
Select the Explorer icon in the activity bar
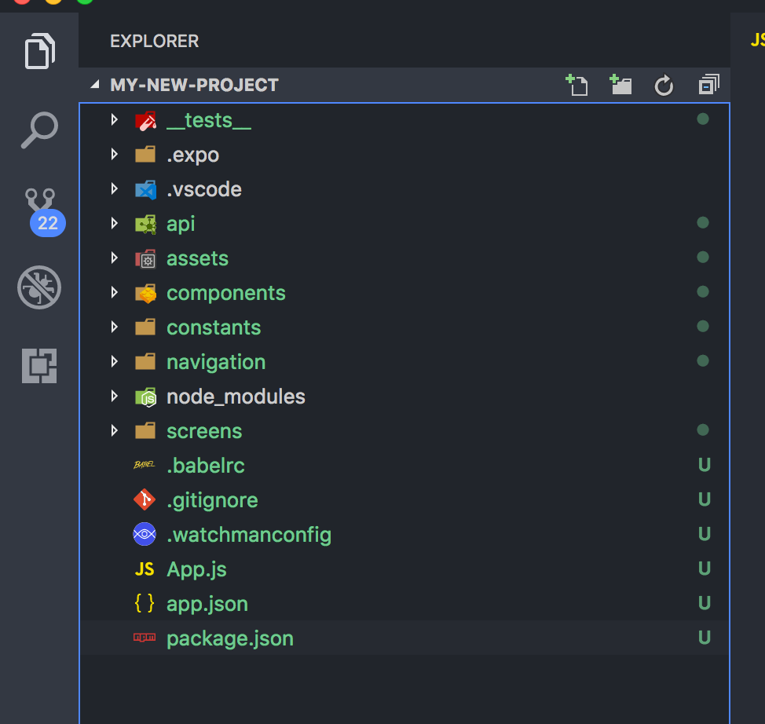point(38,50)
